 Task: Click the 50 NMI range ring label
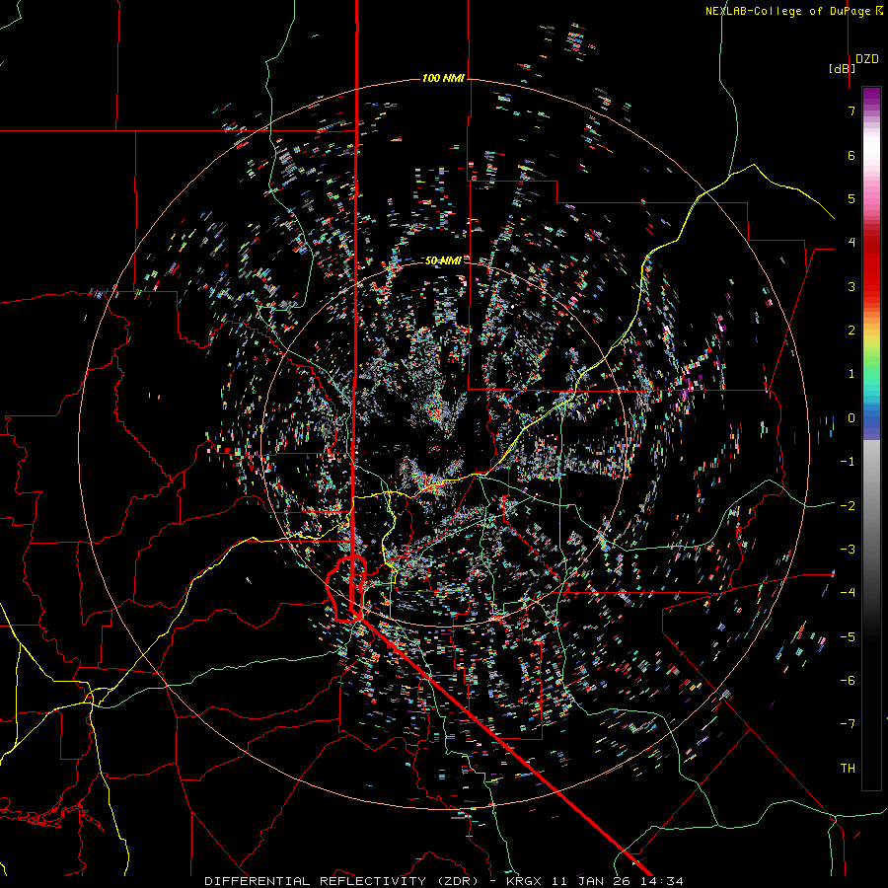click(x=443, y=260)
